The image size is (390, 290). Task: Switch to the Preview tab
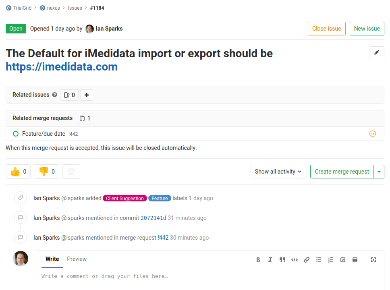pos(77,259)
